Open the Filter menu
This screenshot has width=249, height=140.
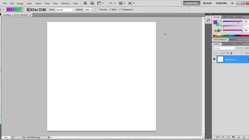[x=47, y=3]
